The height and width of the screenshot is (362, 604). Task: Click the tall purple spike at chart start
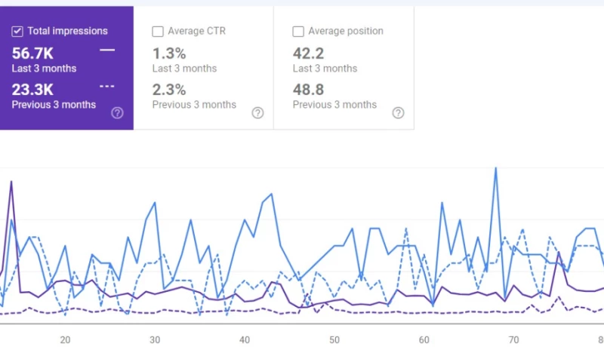click(11, 182)
